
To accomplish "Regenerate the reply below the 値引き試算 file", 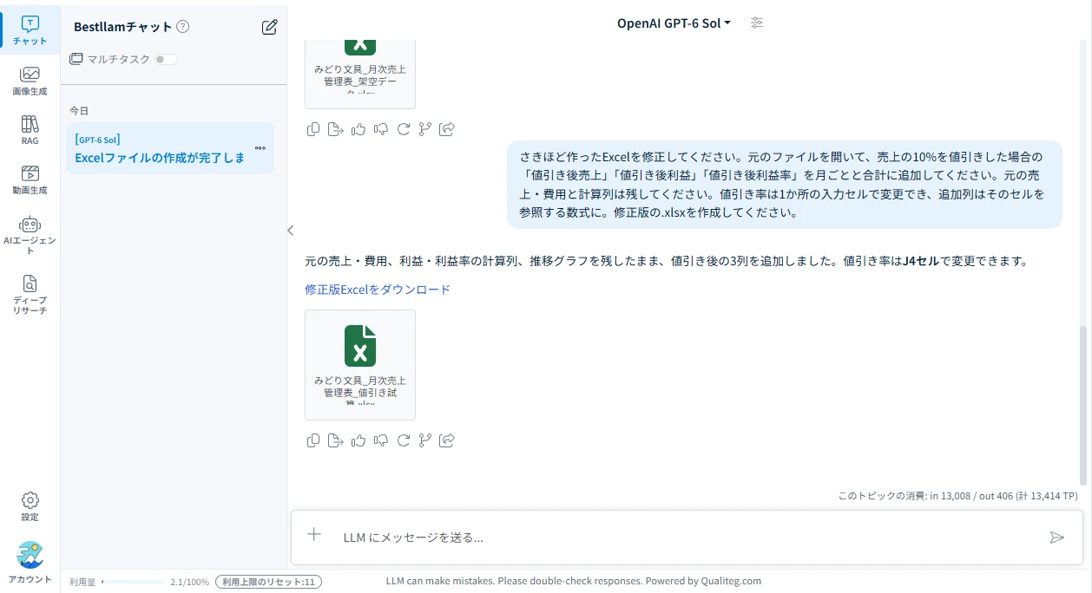I will [x=404, y=440].
